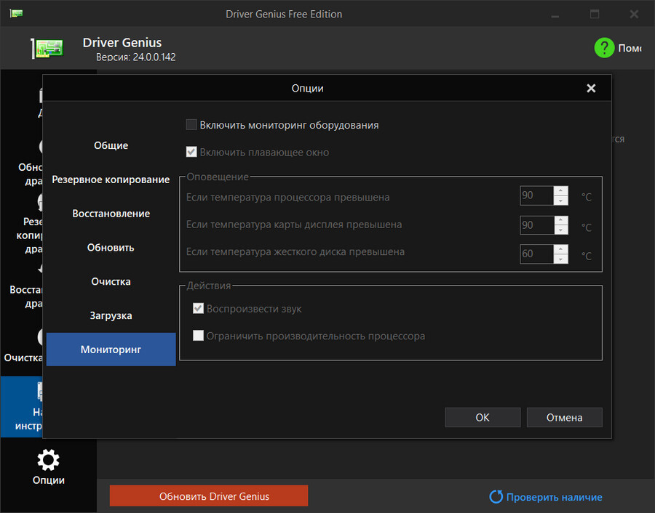Decrease hard disk temperature threshold

tap(560, 259)
